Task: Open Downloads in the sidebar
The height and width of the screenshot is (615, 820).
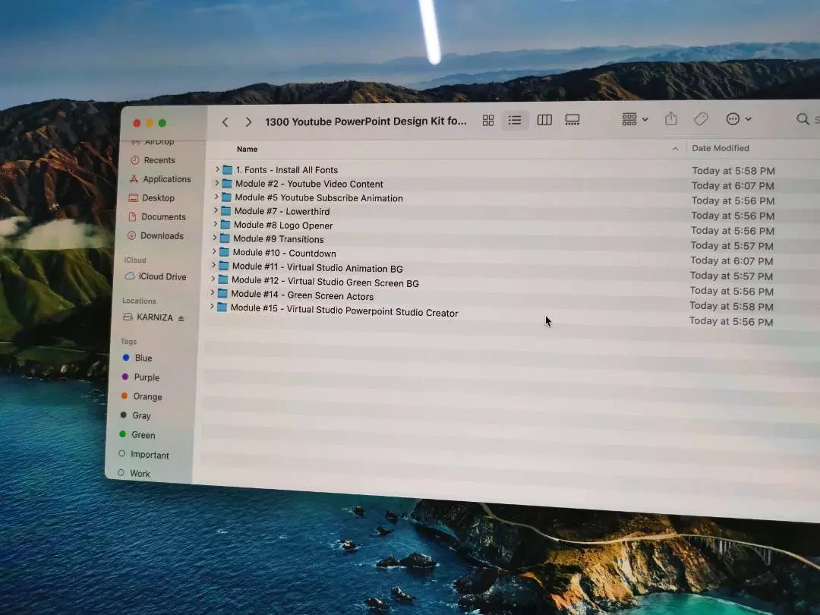Action: coord(155,236)
